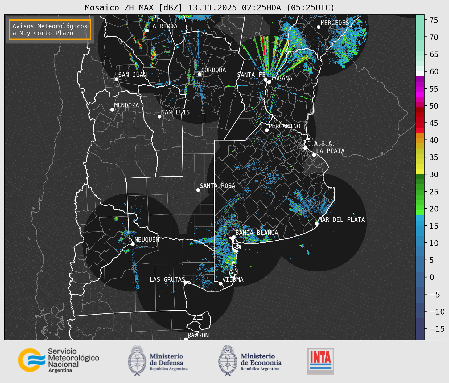Screen dimensions: 449x383
Task: Select the Mar del Plata marker dot
Action: pyautogui.click(x=317, y=223)
